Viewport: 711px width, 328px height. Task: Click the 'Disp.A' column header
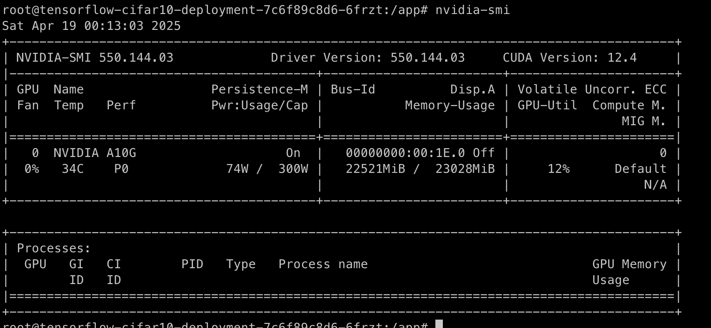(473, 89)
